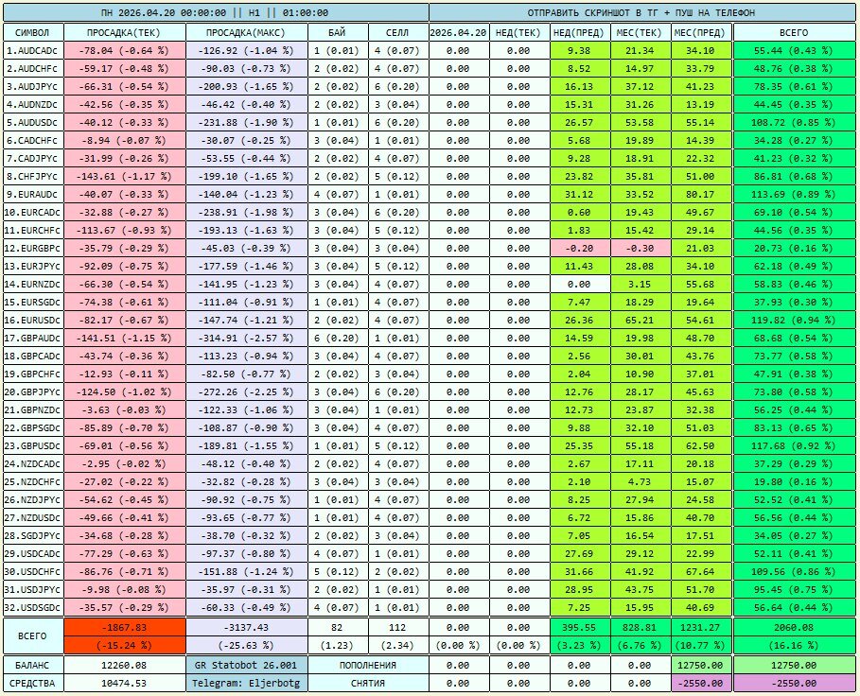Click current drawdown -143.61 (-1.17 %) for CHFJPYc
Screen dimensions: 860x696
(125, 177)
